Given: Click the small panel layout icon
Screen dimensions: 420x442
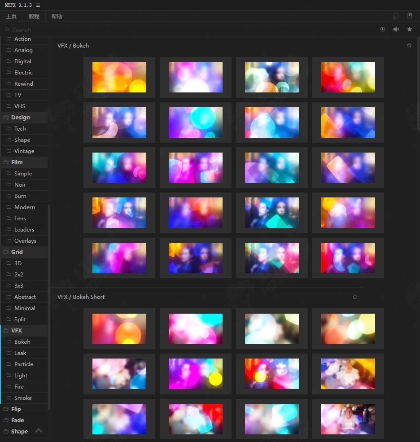Looking at the screenshot, I should [396, 16].
